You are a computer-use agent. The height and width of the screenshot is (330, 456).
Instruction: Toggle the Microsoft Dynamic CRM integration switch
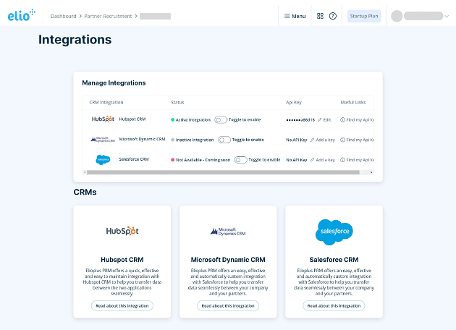pos(224,140)
